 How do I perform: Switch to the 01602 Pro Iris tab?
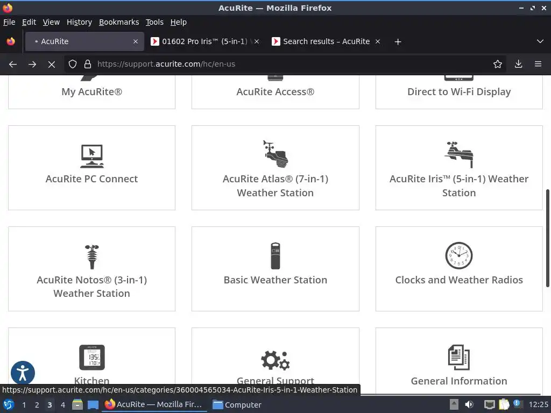204,41
